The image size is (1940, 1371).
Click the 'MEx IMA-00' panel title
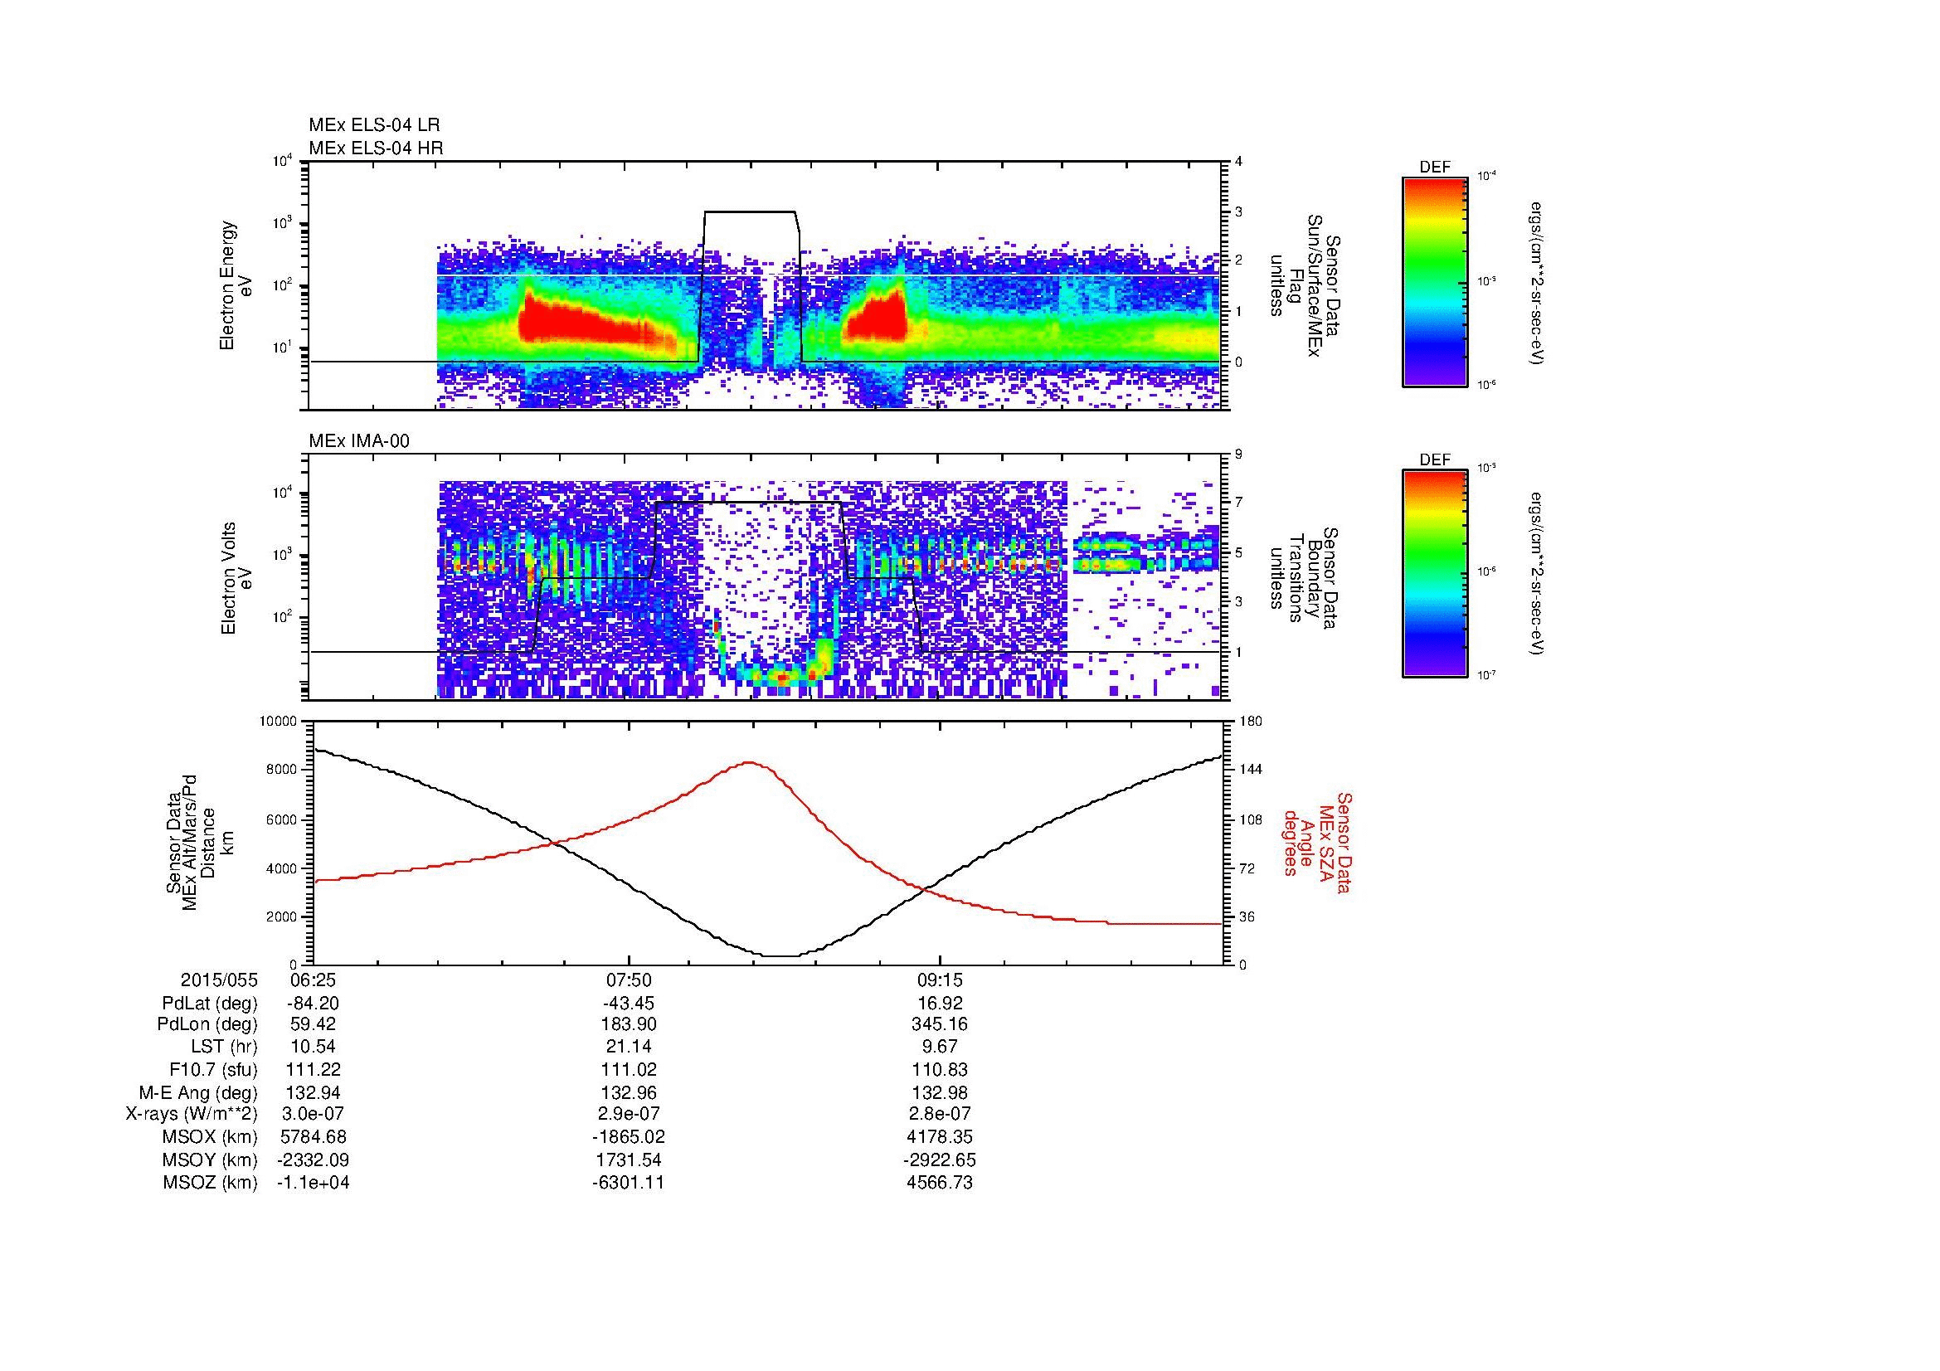359,441
